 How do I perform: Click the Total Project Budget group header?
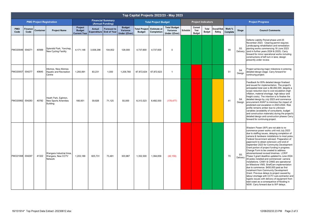point(157,22)
